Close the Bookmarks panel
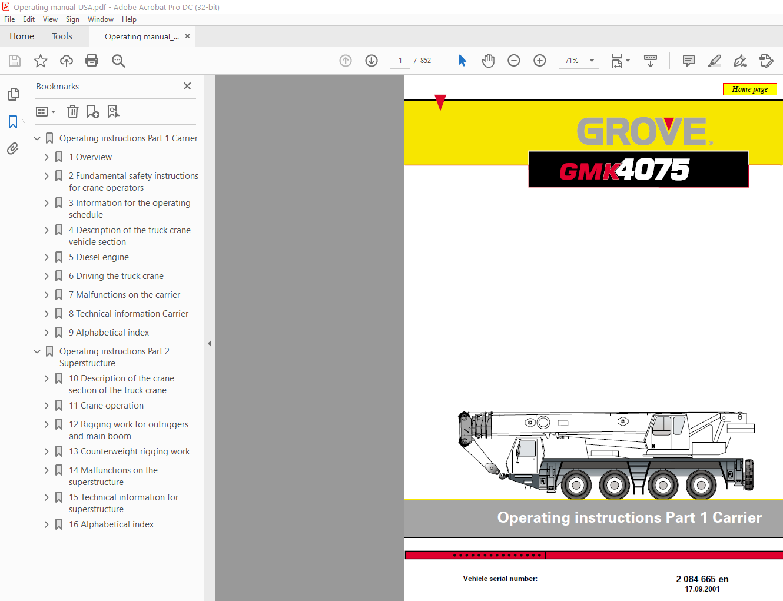This screenshot has height=601, width=783. point(187,86)
